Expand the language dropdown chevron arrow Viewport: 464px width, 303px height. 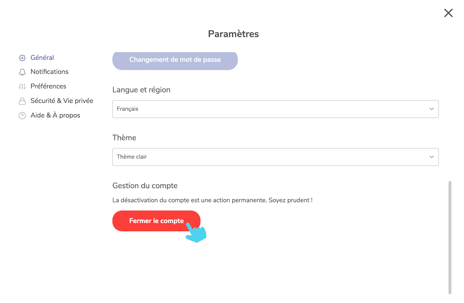431,109
